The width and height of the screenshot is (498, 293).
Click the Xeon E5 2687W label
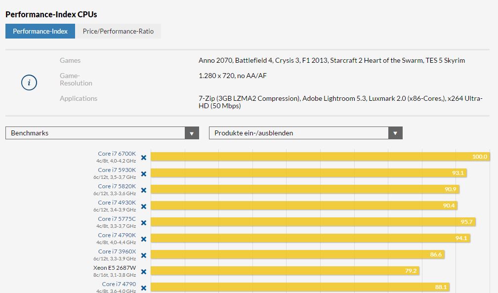click(x=114, y=268)
